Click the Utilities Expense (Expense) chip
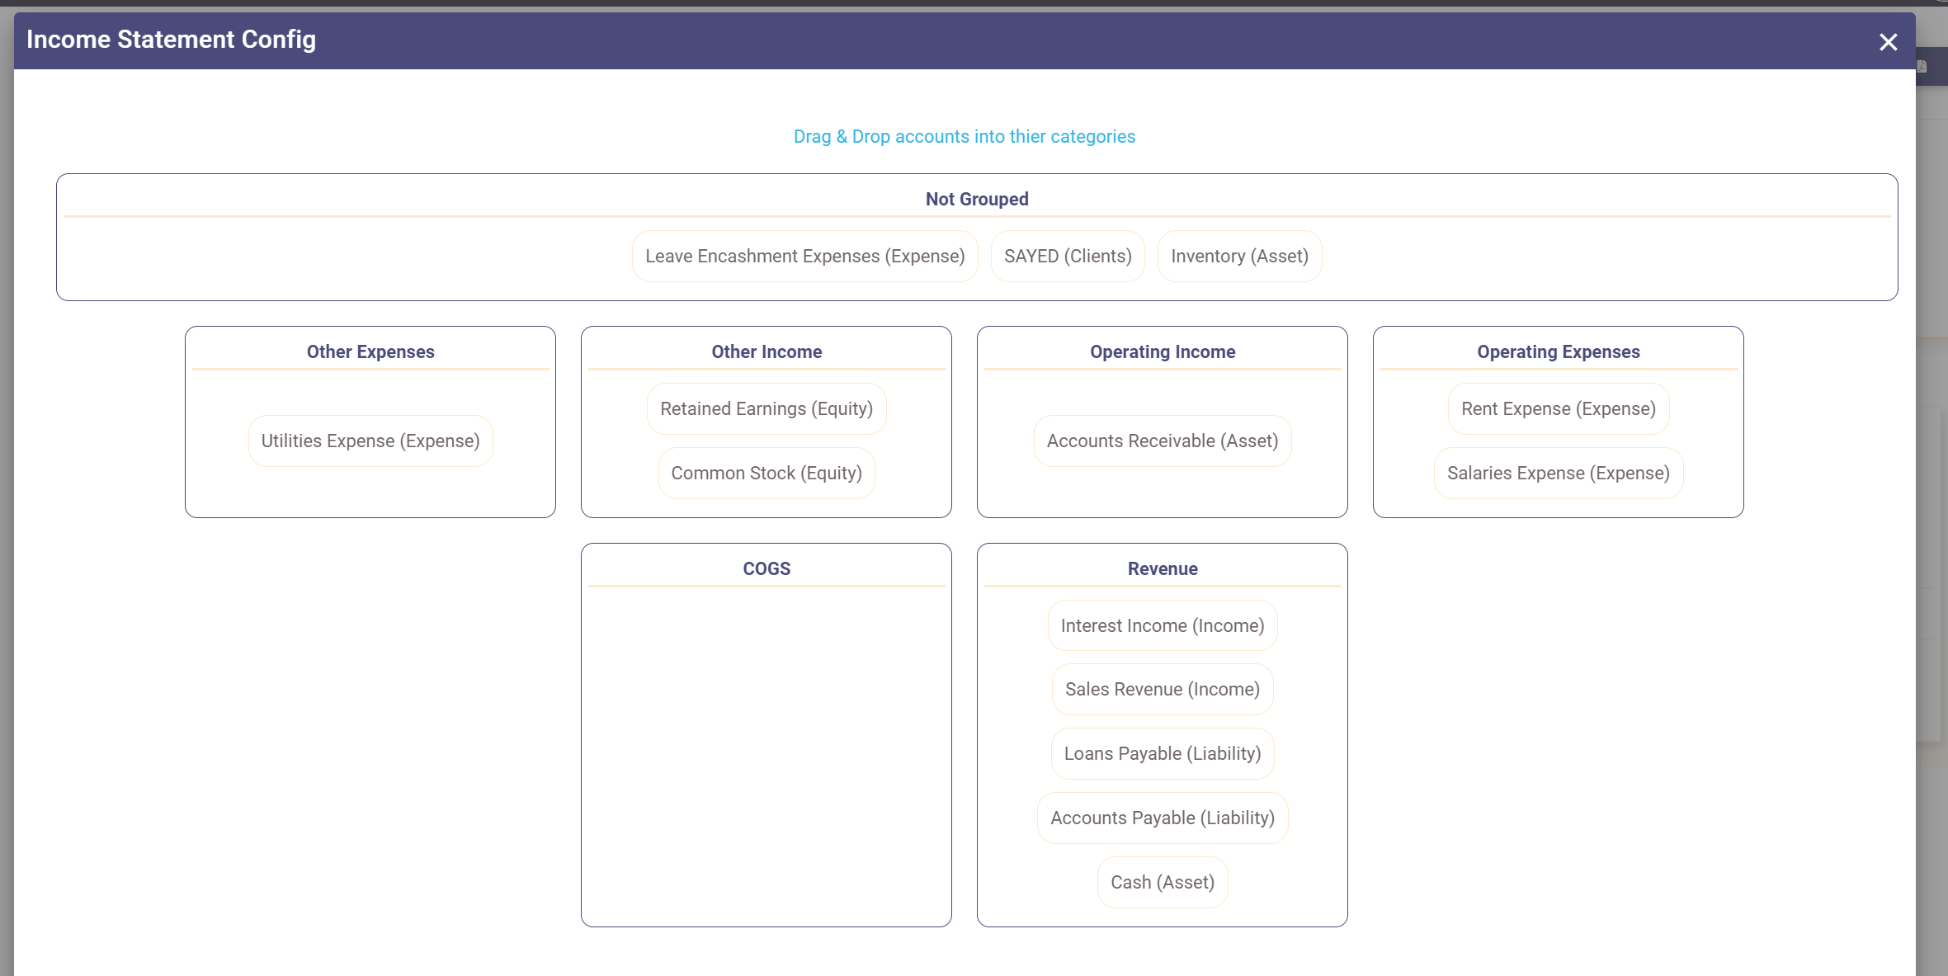The image size is (1948, 976). 370,441
